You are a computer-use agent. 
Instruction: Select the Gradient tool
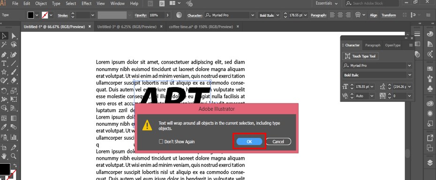pyautogui.click(x=14, y=118)
